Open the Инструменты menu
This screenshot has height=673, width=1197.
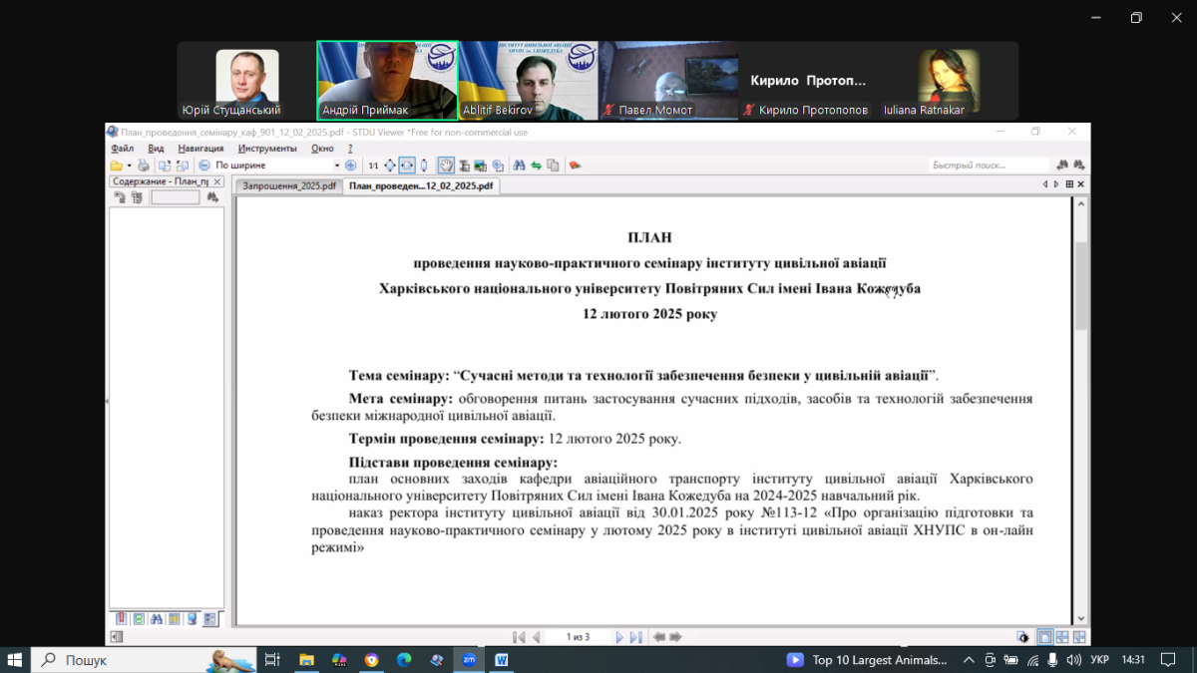(266, 149)
